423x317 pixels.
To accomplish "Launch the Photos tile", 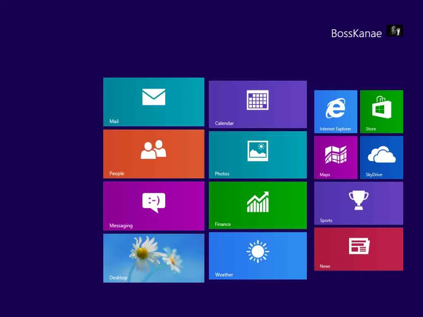I will tap(258, 155).
